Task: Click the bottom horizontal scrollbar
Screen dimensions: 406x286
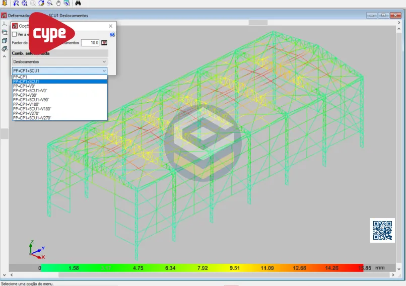Action: coord(201,275)
